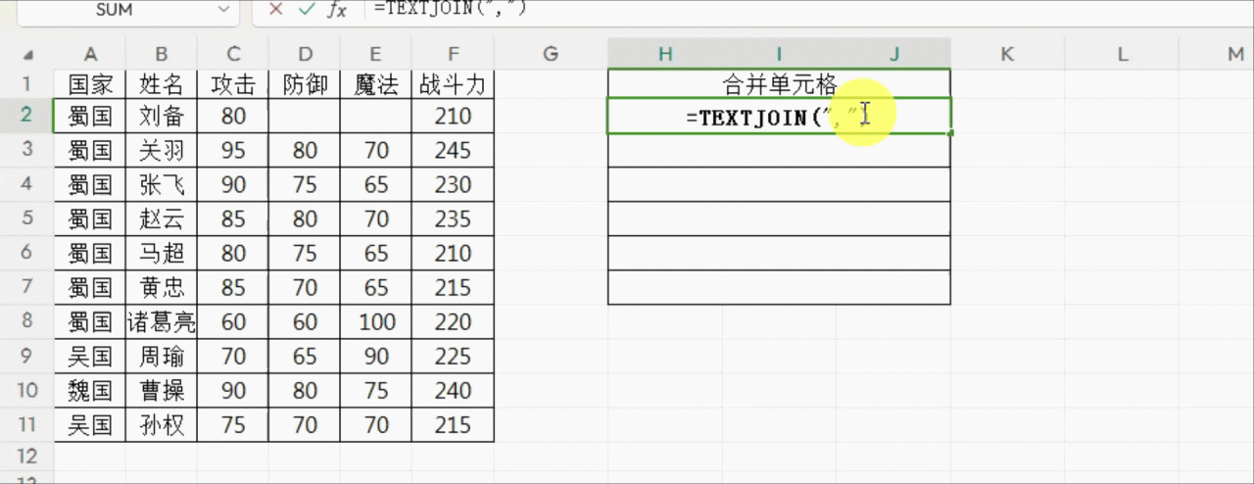
Task: Select the cell with name 马超
Action: click(162, 254)
